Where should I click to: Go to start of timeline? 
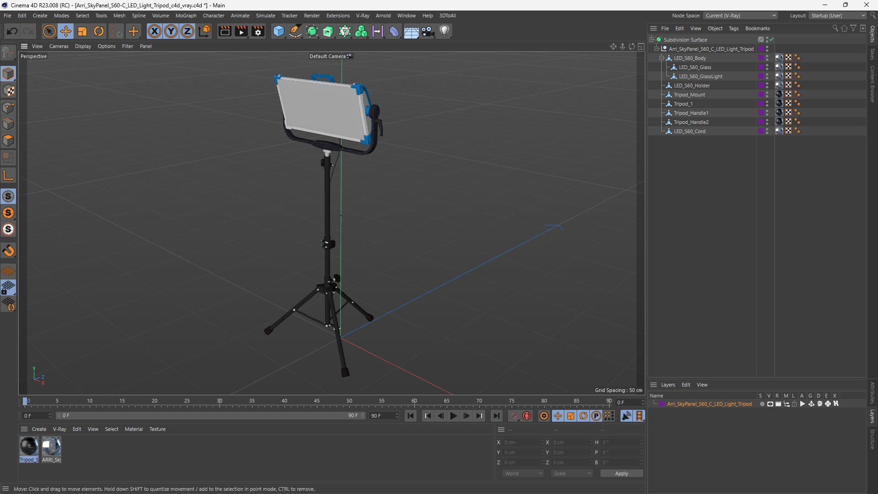[x=411, y=416]
